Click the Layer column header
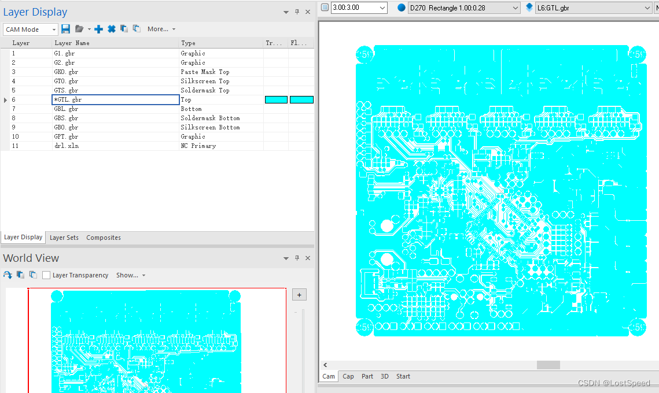The height and width of the screenshot is (393, 659). point(27,43)
